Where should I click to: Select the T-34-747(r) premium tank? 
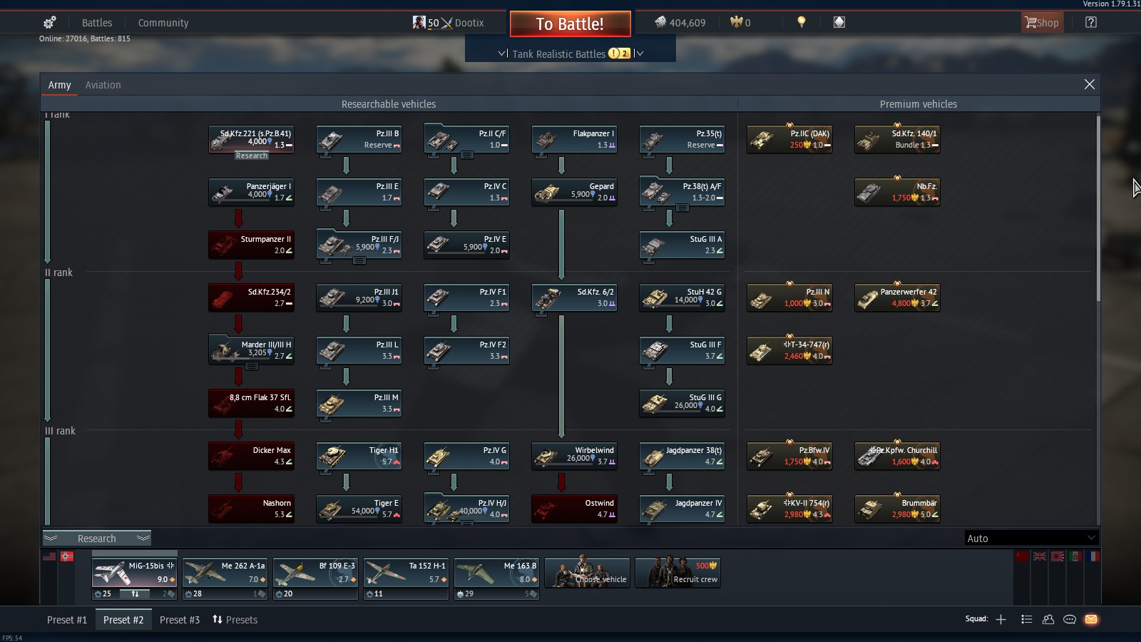[x=789, y=350]
